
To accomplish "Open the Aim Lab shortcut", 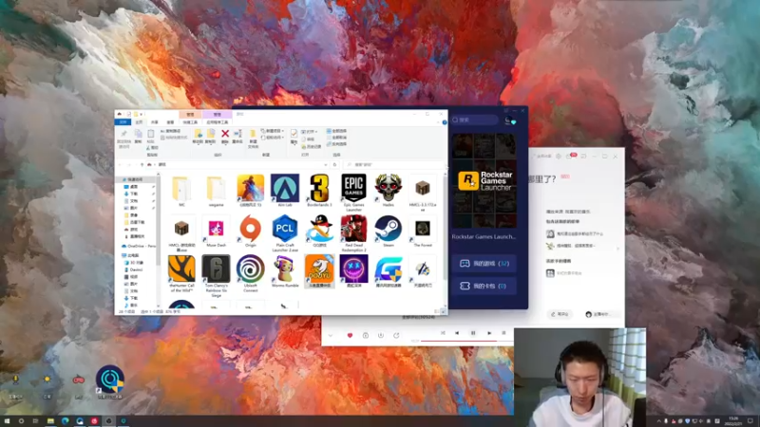I will (x=285, y=188).
